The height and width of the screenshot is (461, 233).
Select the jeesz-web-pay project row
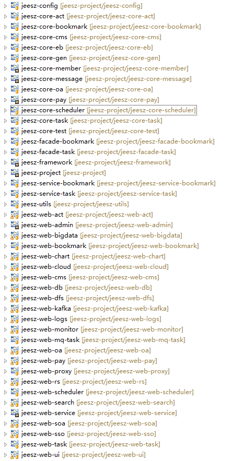tap(84, 361)
